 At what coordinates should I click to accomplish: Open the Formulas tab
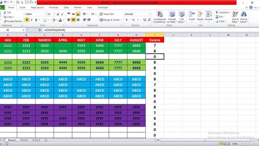(x=54, y=7)
